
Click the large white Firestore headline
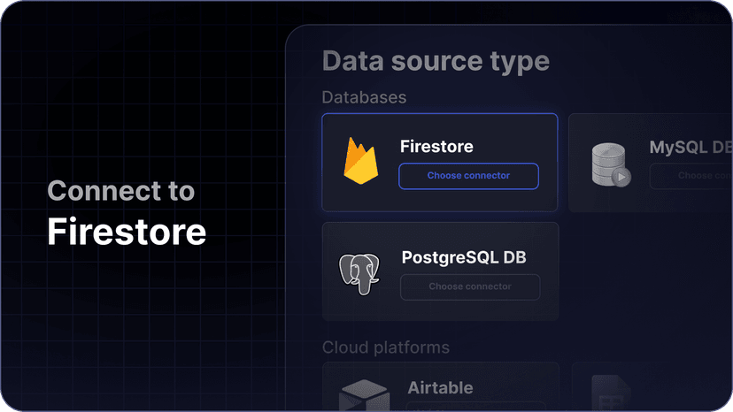point(127,232)
